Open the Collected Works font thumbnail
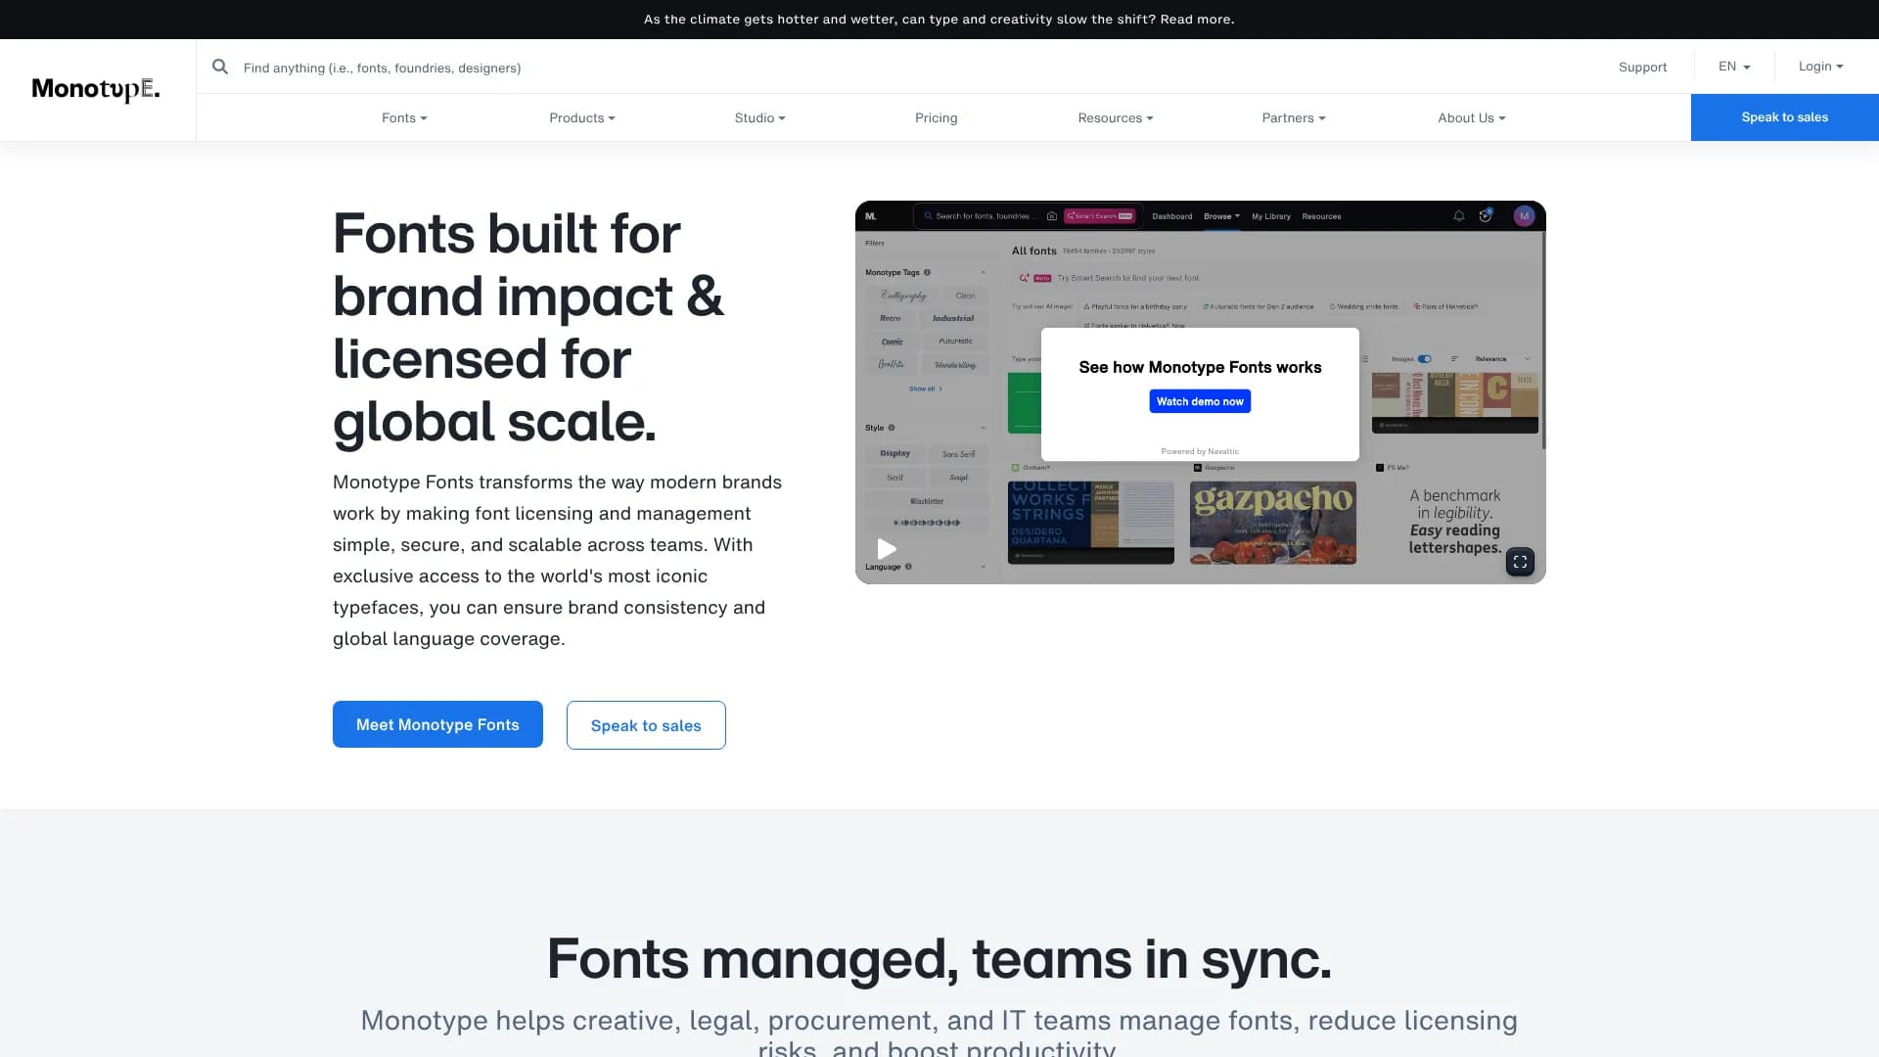Viewport: 1879px width, 1057px height. [x=1091, y=523]
